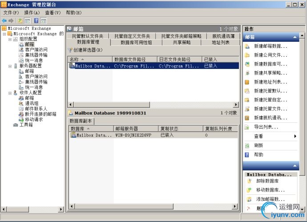Click the 新建邮箱数据 action icon
The height and width of the screenshot is (222, 307).
[x=247, y=46]
